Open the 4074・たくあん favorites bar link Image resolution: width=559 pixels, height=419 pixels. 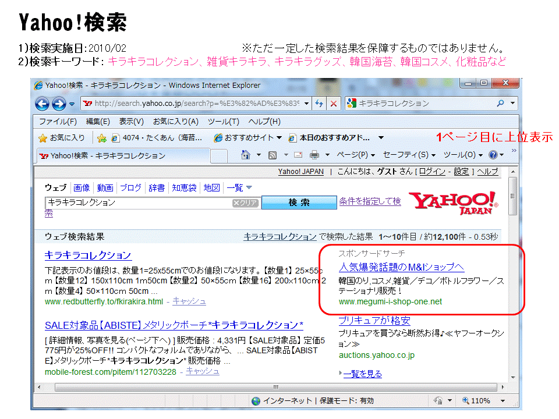pos(157,138)
